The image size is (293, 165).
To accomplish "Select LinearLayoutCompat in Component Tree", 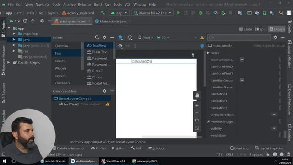I will pyautogui.click(x=74, y=99).
